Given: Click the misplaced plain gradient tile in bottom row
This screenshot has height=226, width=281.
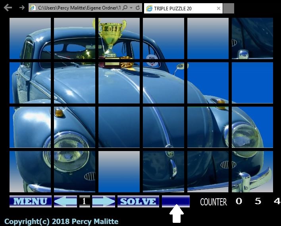Looking at the screenshot, I should (119, 172).
